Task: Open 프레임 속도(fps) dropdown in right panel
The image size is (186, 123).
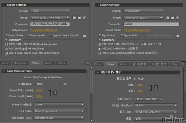Action: (x=156, y=105)
